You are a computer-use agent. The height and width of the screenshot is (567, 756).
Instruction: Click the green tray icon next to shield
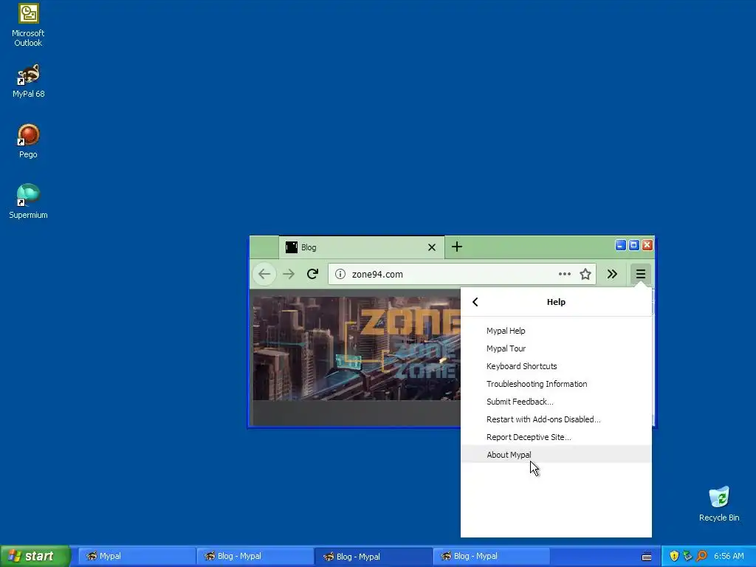click(x=687, y=556)
